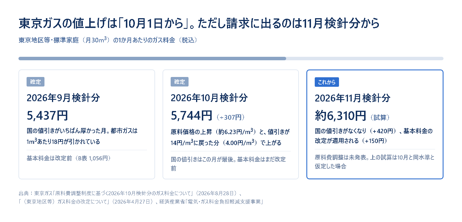Click the 原料価格の上昇(約6.23円/m³) line

pos(230,131)
